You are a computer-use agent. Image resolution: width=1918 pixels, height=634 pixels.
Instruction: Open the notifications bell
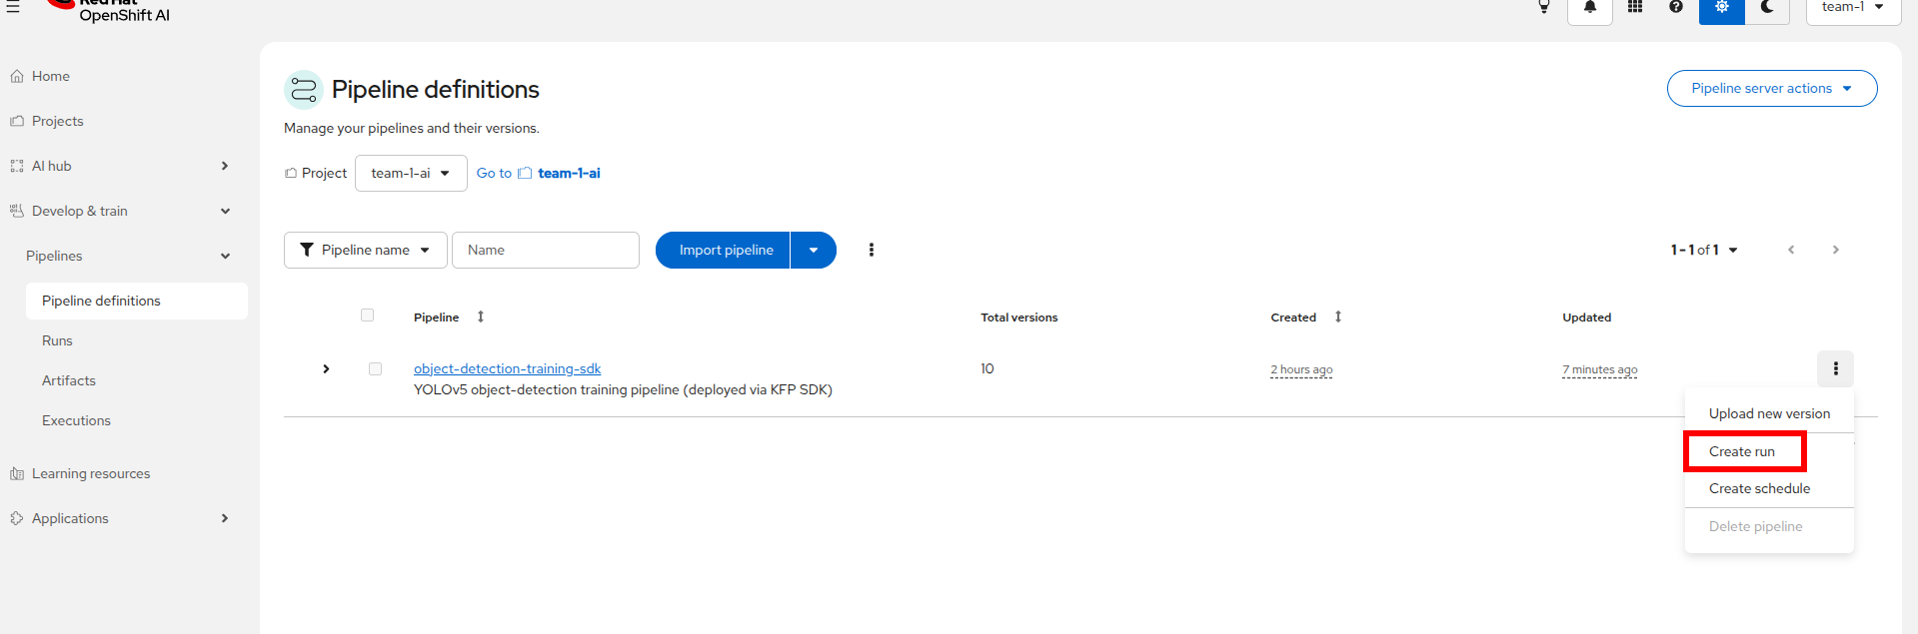point(1590,8)
